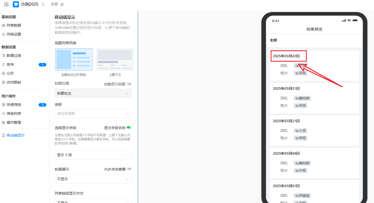Click the 示例2025 graduation cap app icon
The image size is (374, 203).
pos(16,4)
